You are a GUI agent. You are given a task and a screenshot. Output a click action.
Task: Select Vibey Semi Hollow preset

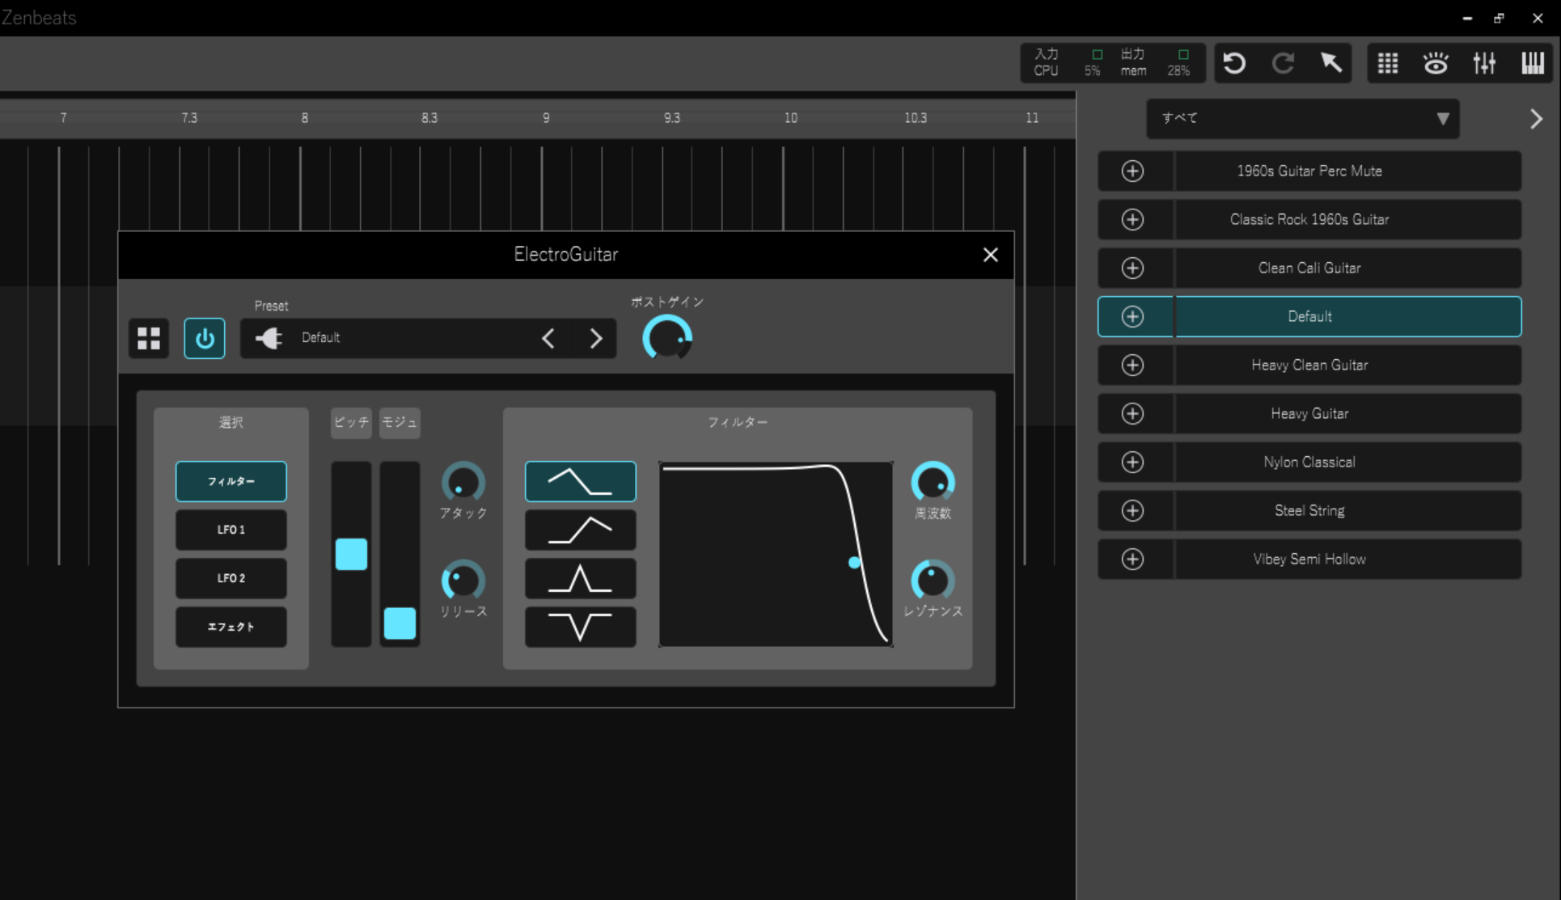tap(1348, 559)
